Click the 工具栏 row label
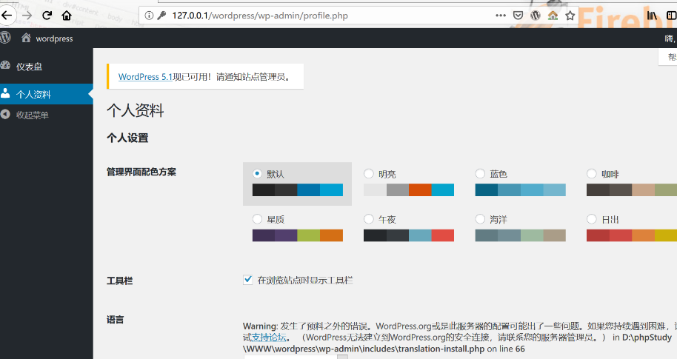Screen dimensions: 677x359 [x=119, y=281]
